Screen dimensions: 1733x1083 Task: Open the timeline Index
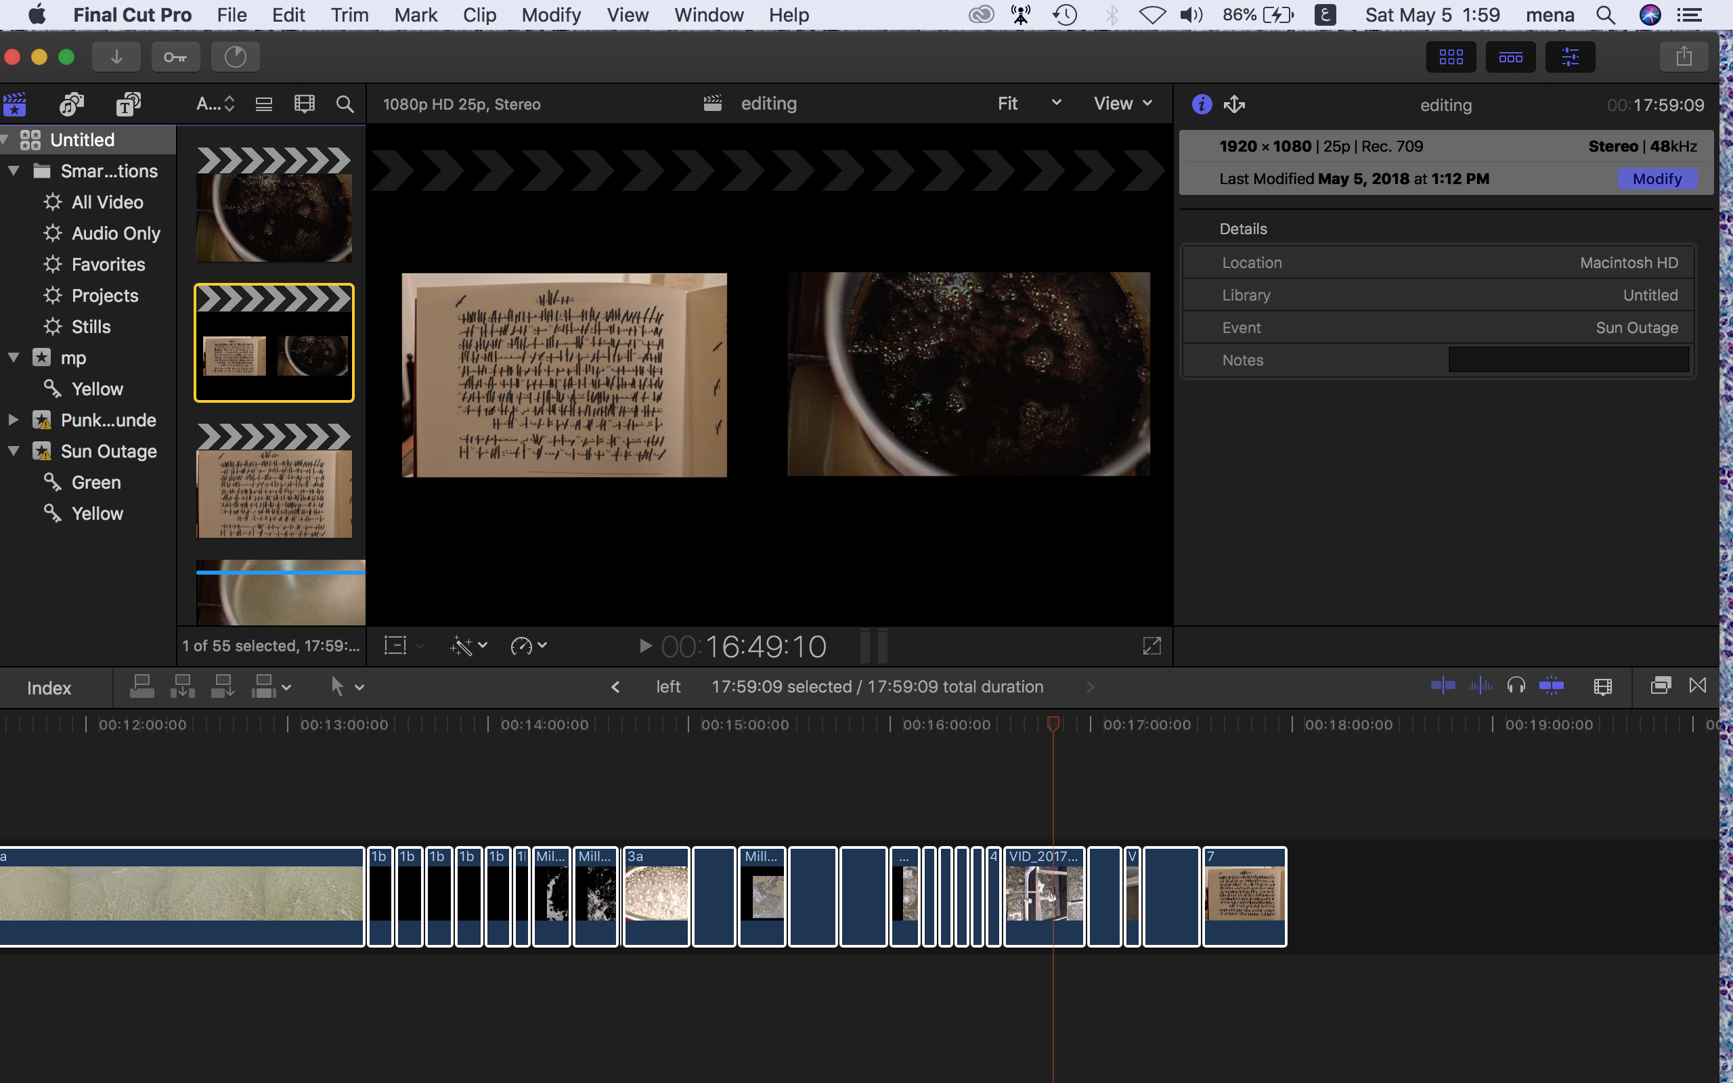coord(49,688)
